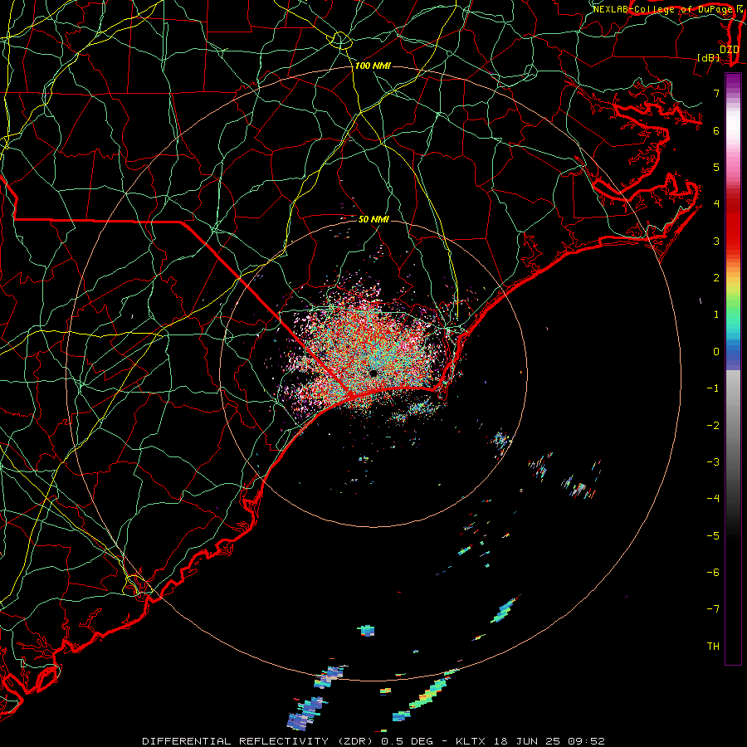
Task: Click the "-1" tick label on the color scale
Action: pyautogui.click(x=713, y=388)
